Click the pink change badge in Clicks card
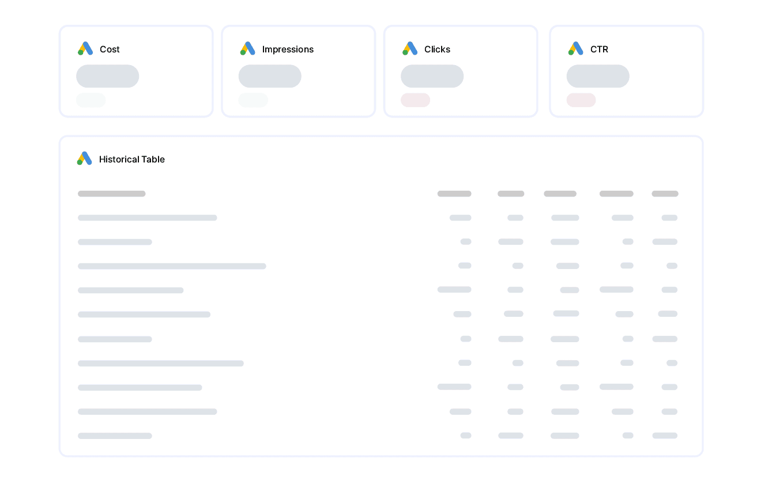 (x=415, y=100)
